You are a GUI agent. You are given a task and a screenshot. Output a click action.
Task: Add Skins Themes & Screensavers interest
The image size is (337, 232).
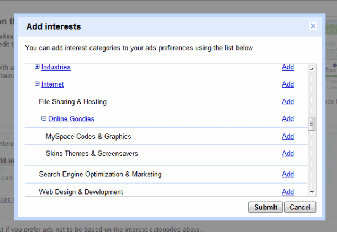(287, 154)
